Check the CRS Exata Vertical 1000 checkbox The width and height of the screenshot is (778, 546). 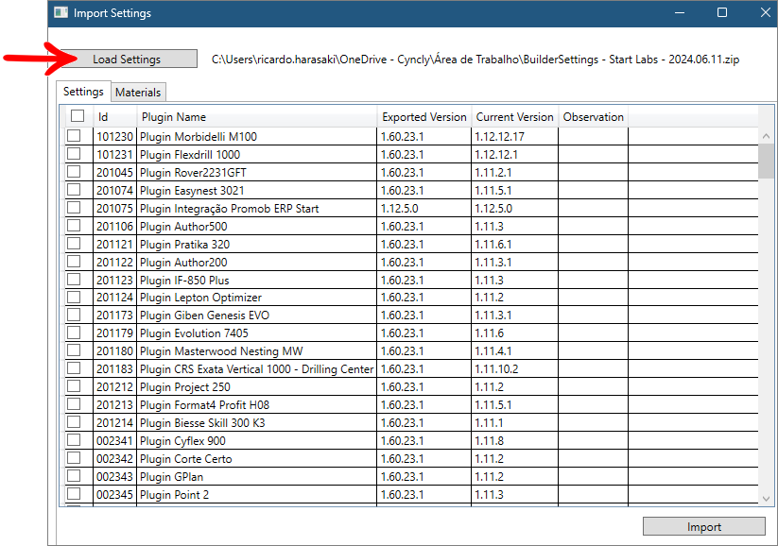74,368
